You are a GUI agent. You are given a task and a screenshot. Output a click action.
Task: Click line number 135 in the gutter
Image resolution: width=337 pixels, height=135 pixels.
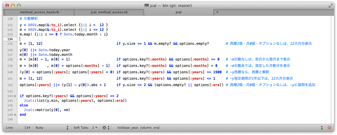(x=10, y=44)
